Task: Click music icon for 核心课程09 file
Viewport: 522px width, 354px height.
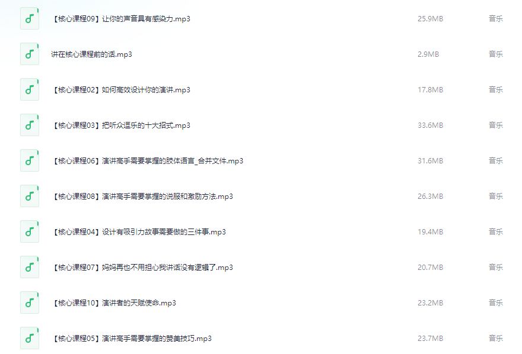Action: [30, 18]
